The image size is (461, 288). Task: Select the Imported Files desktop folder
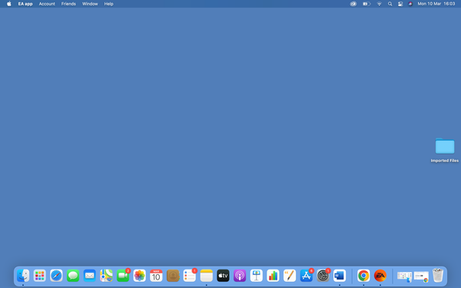[445, 150]
